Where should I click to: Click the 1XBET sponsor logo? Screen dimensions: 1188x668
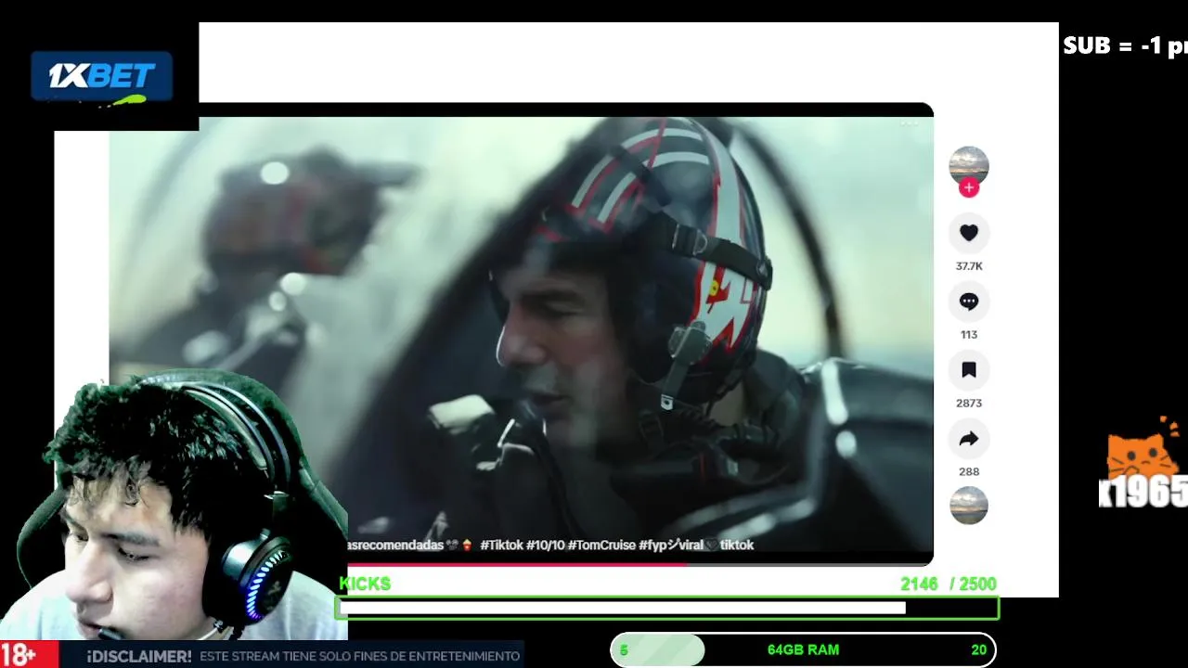click(x=101, y=77)
